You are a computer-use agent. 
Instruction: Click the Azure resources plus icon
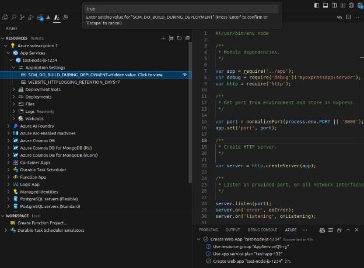(x=163, y=38)
